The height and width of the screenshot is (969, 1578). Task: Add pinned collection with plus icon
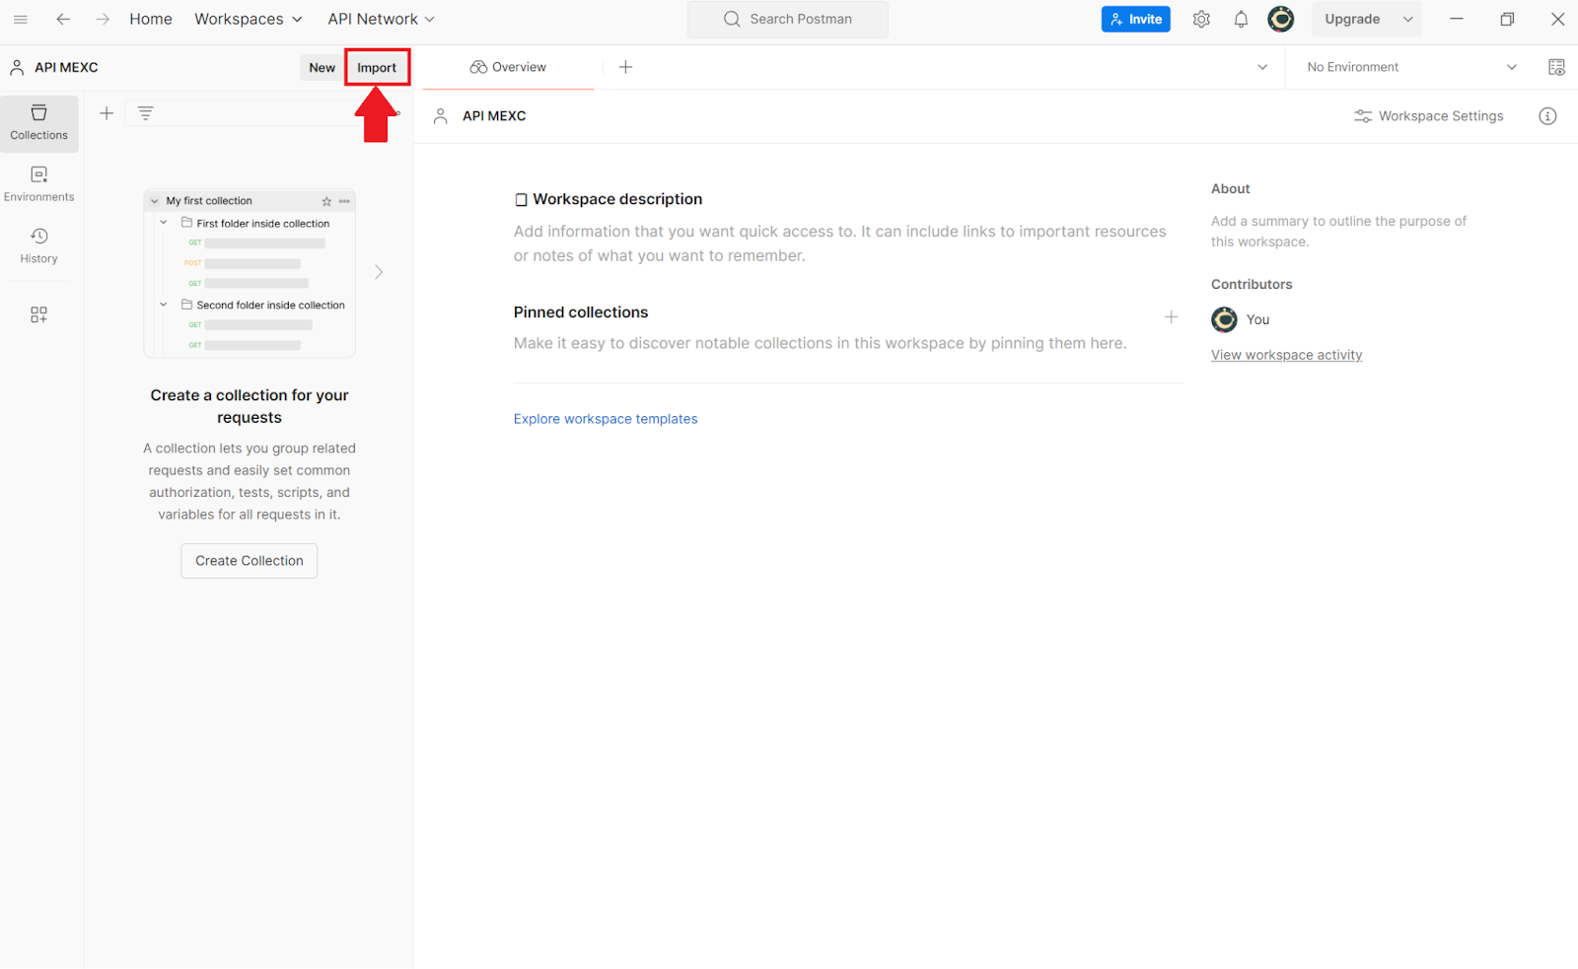[1171, 317]
